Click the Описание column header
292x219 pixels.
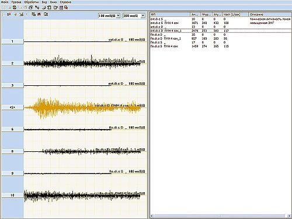pos(270,15)
